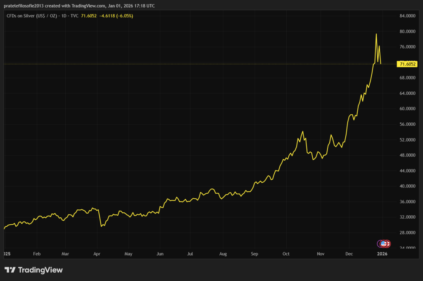423x281 pixels.
Task: Click the Oct label on time axis
Action: click(286, 253)
